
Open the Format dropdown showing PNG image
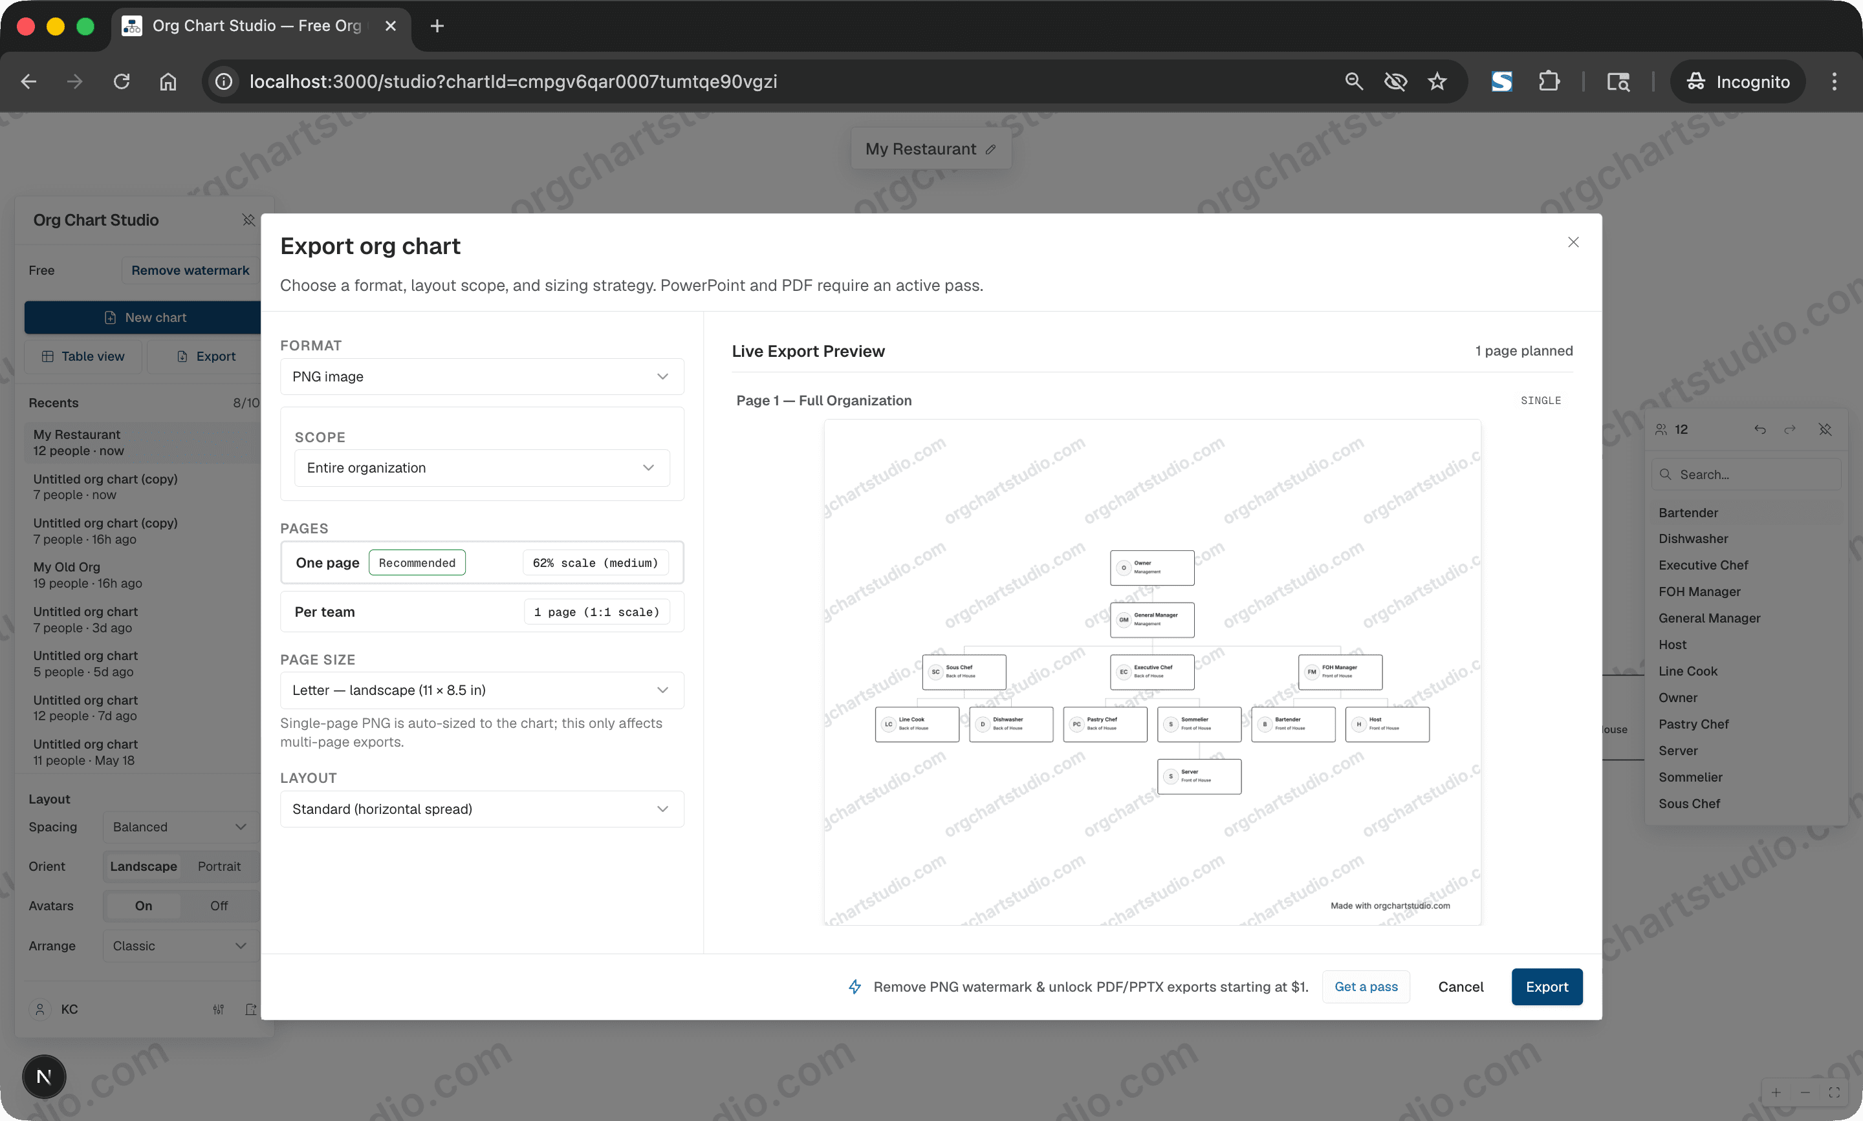point(481,376)
